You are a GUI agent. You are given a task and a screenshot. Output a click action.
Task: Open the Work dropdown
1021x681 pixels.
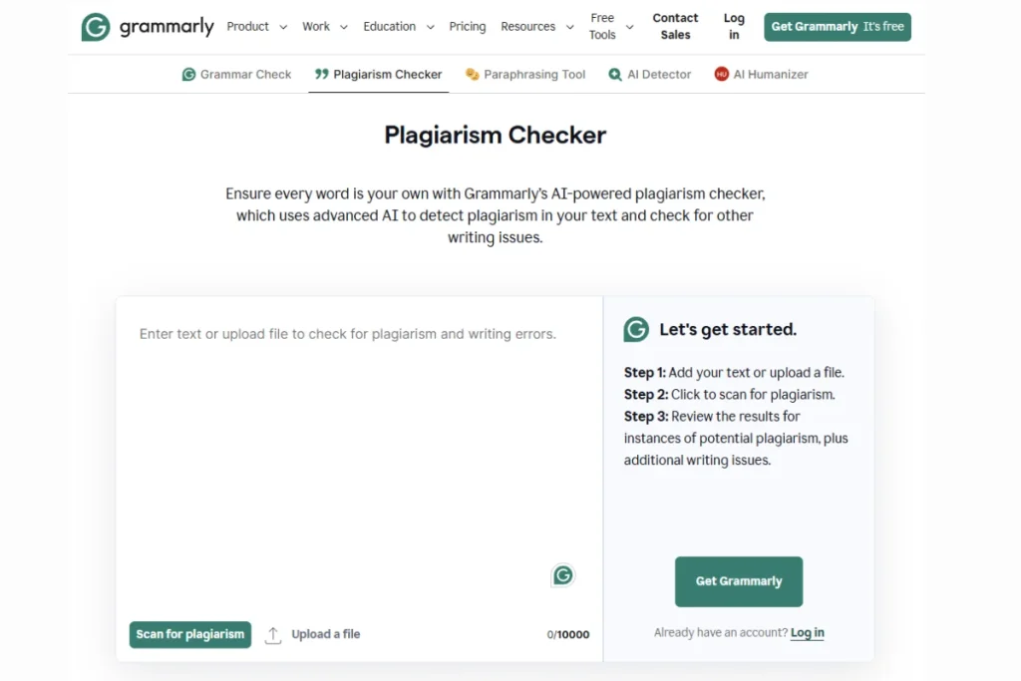[x=324, y=27]
